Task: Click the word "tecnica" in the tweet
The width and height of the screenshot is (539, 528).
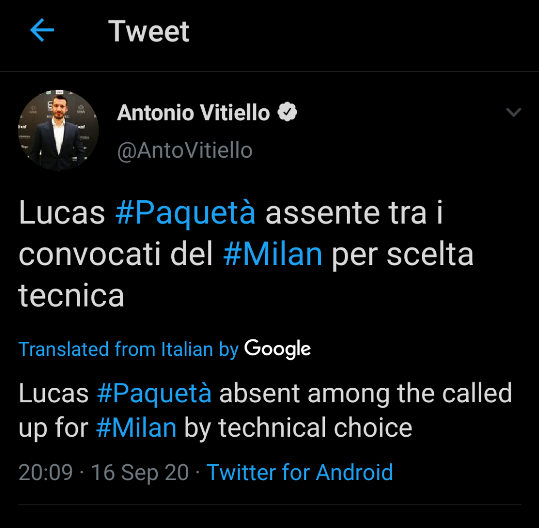Action: 71,296
